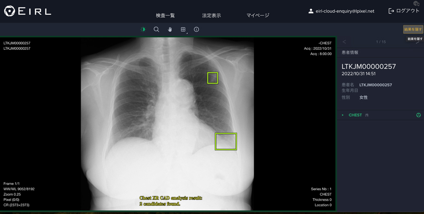
Task: Open the 検査一覧 menu
Action: tap(165, 15)
